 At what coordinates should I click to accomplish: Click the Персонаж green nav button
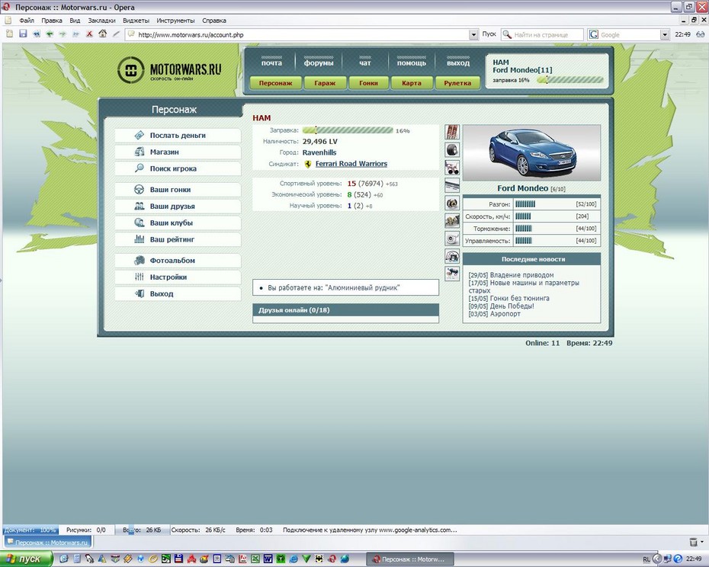point(275,83)
